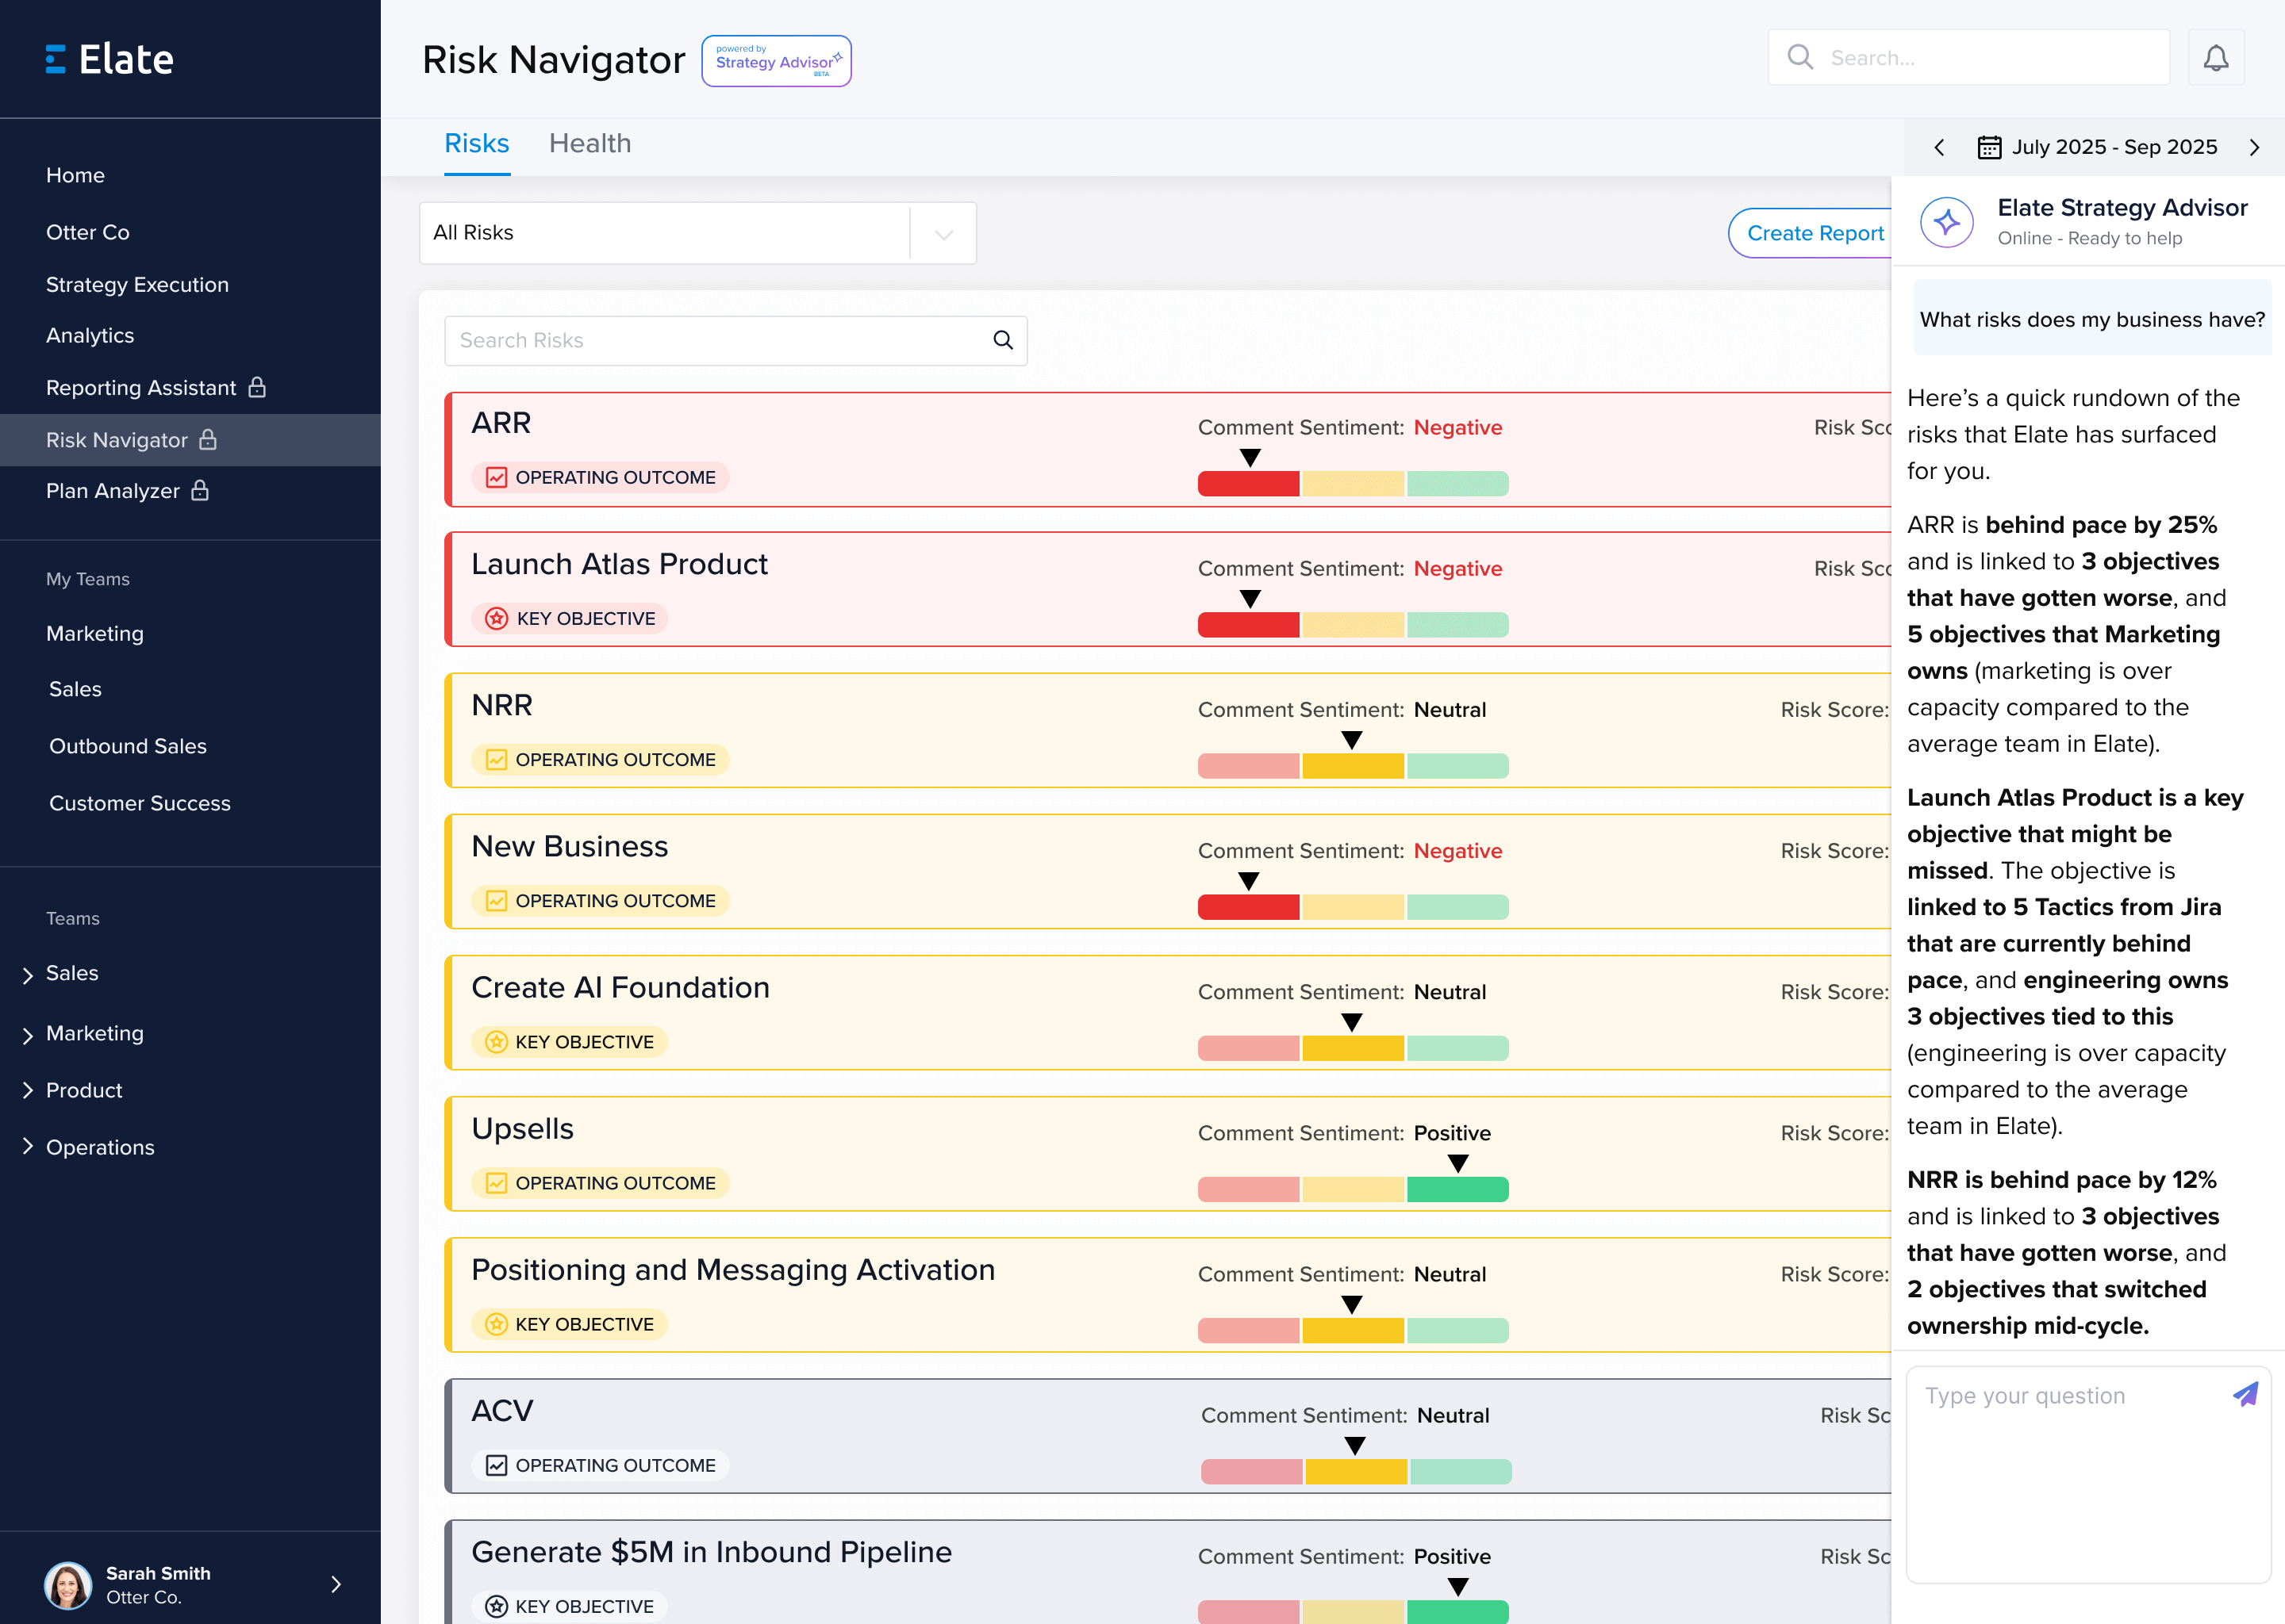The height and width of the screenshot is (1624, 2285).
Task: Go to the next date range
Action: [2254, 147]
